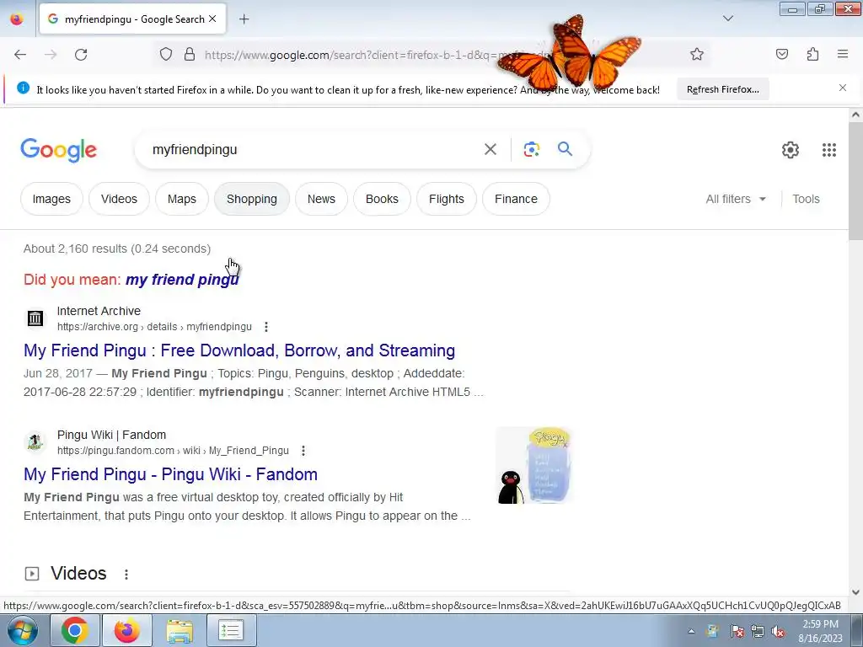Filter results by Images
863x647 pixels.
(x=51, y=199)
